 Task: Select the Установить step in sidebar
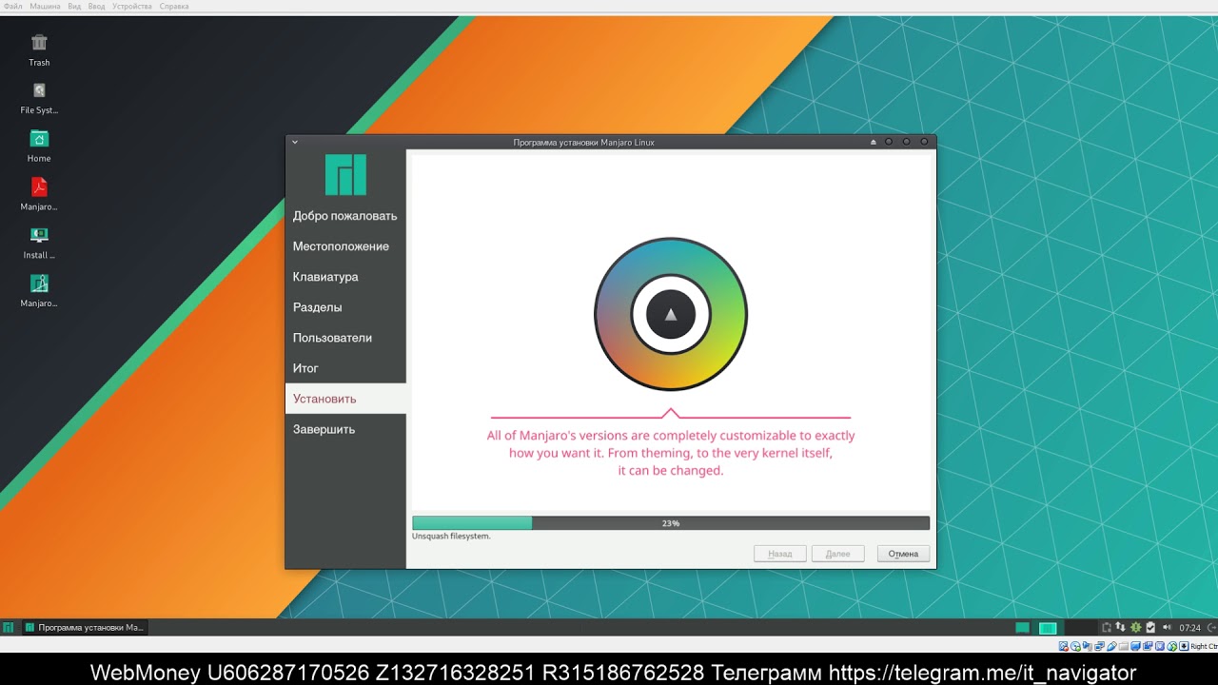pyautogui.click(x=346, y=399)
